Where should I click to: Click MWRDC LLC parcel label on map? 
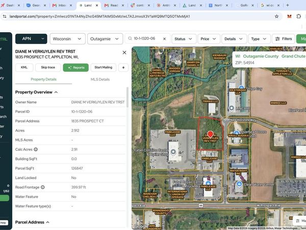278,103
